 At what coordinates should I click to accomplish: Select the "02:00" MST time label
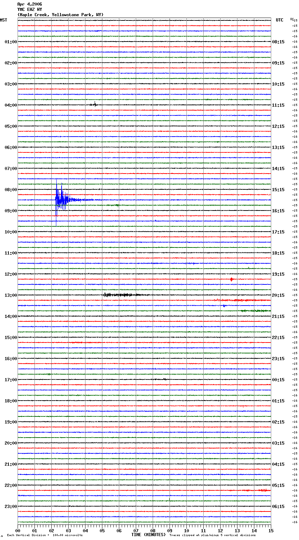[11, 63]
